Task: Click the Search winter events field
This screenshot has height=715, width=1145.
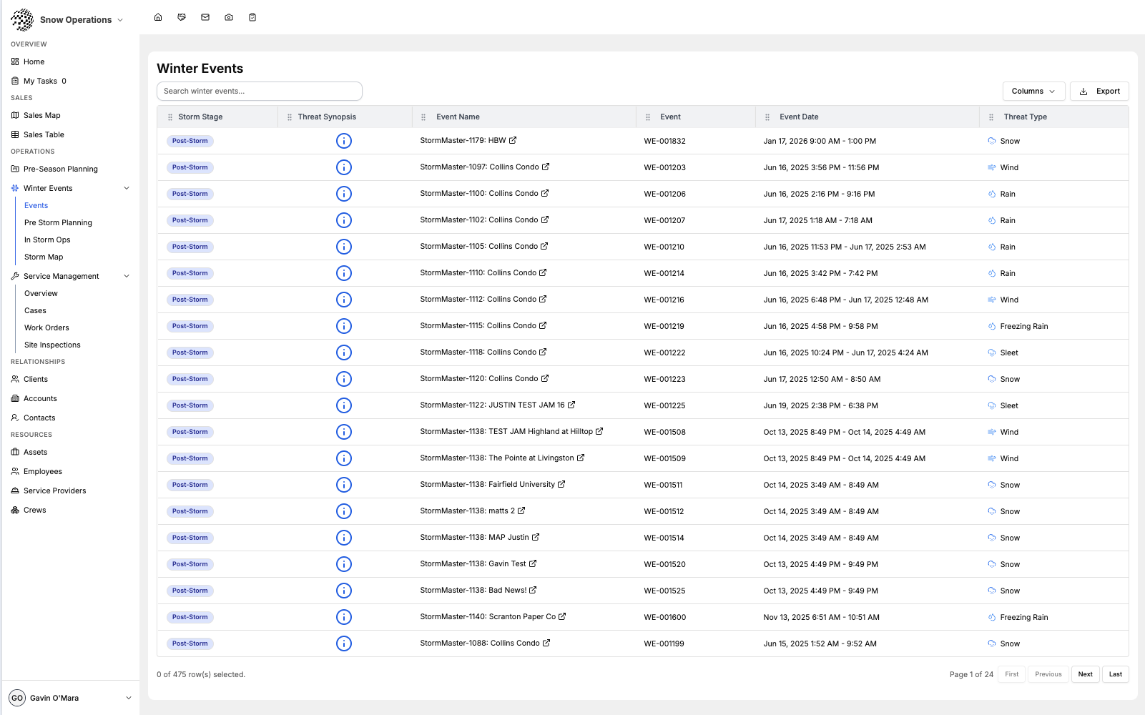Action: tap(260, 92)
